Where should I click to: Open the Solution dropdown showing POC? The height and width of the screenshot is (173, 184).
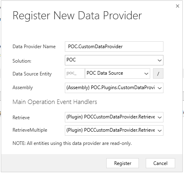pyautogui.click(x=114, y=60)
